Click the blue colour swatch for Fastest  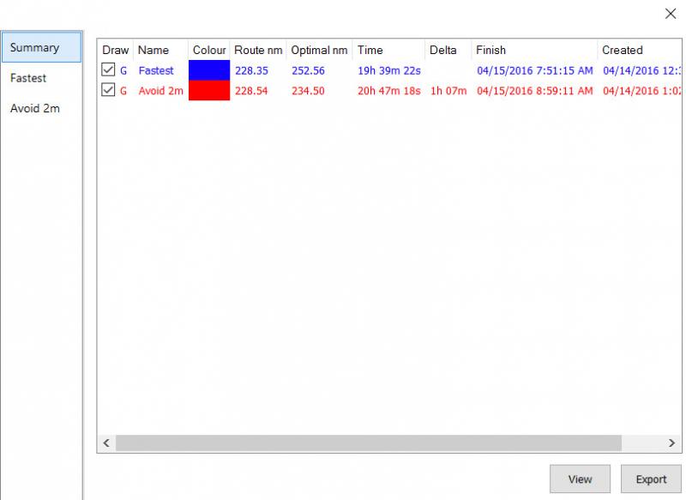(x=208, y=70)
